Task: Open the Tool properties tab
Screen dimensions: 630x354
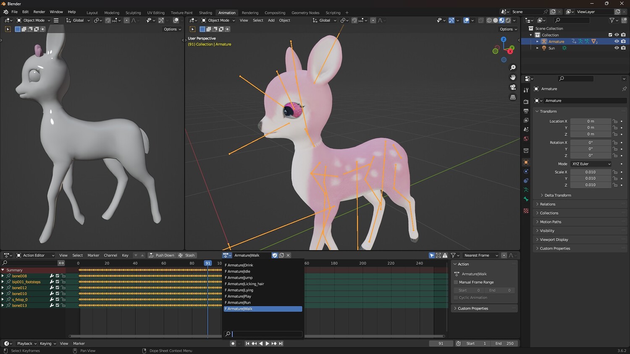Action: click(526, 90)
